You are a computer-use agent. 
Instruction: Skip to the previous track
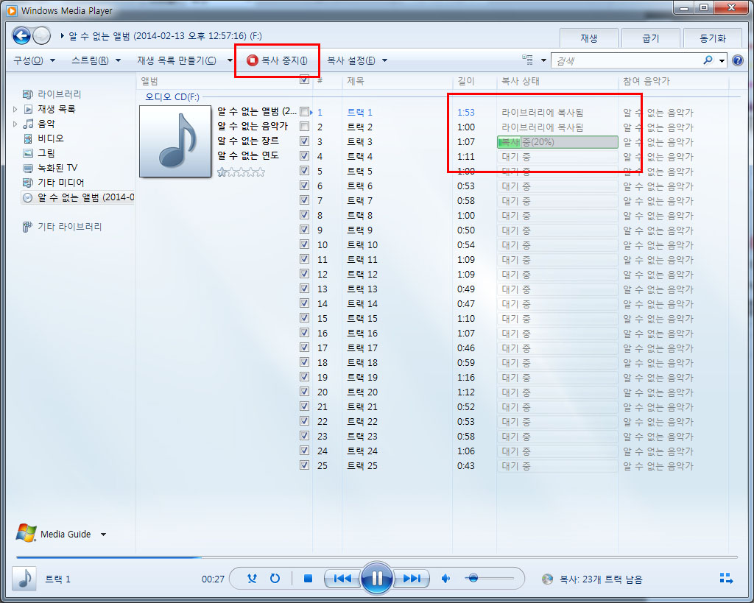[342, 579]
